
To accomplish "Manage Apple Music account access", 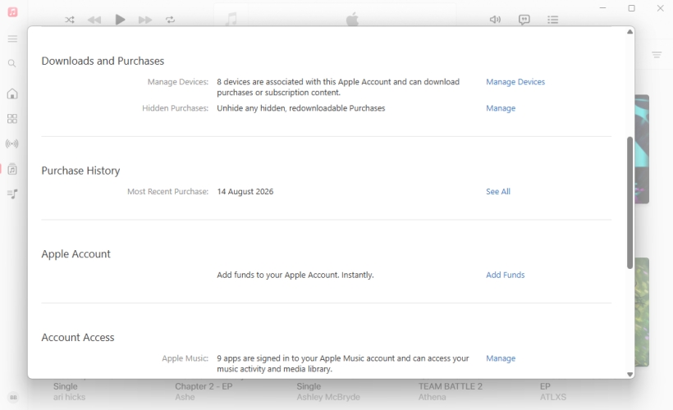I will point(501,358).
